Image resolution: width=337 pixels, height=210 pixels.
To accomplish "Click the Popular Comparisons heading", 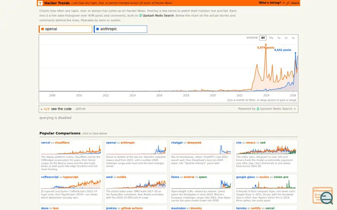I will coord(60,133).
